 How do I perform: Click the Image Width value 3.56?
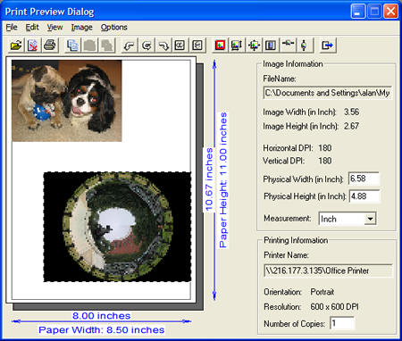351,112
